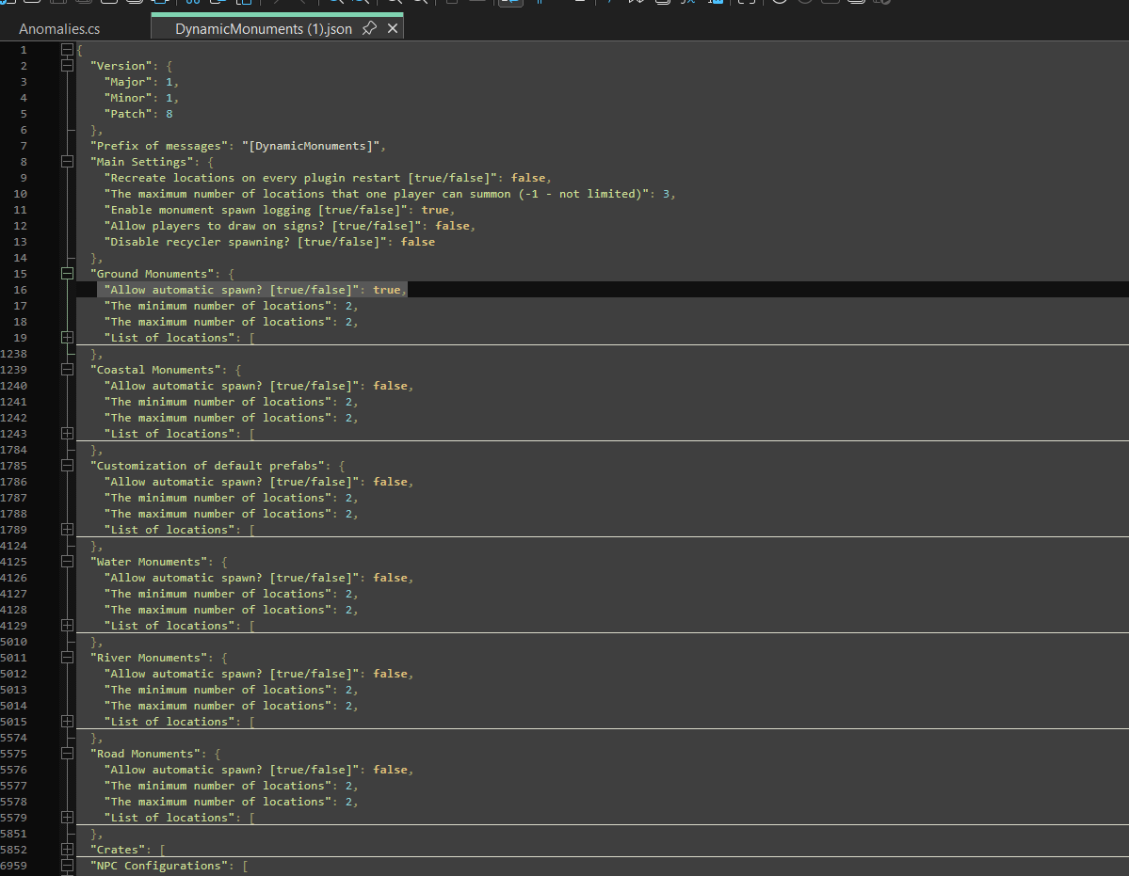Collapse the "Coastal Monuments" section

click(67, 370)
